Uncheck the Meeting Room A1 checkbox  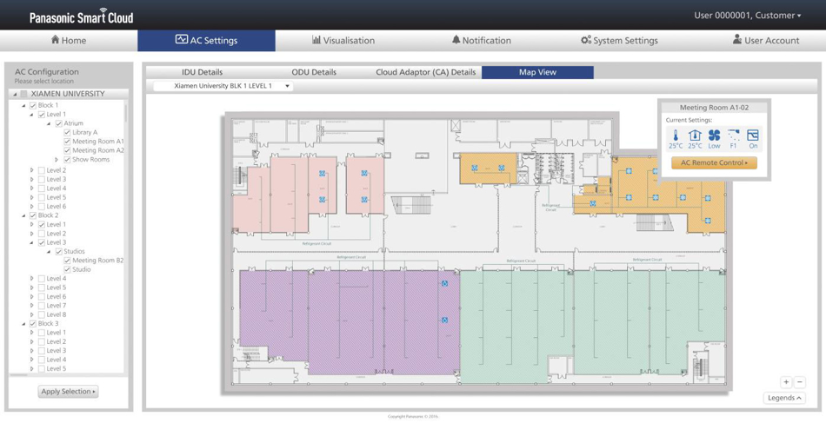coord(67,142)
